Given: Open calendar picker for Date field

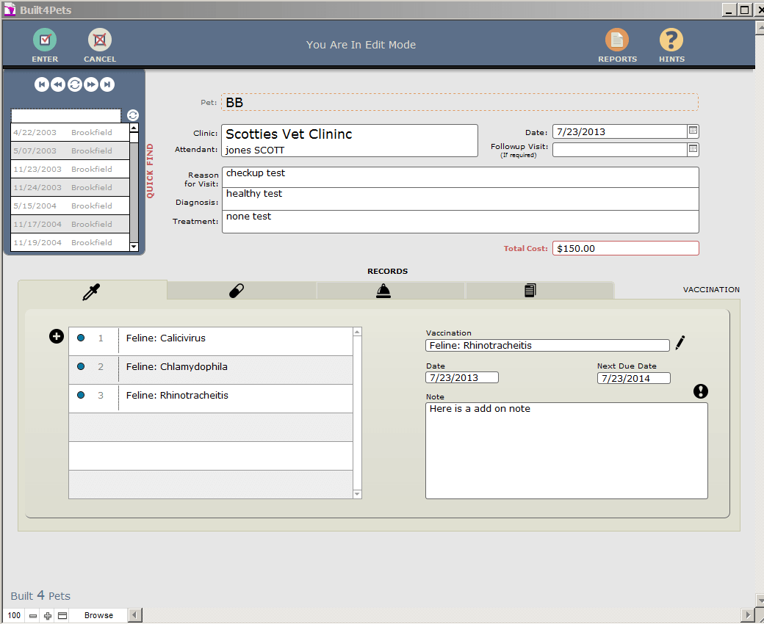Looking at the screenshot, I should coord(693,131).
